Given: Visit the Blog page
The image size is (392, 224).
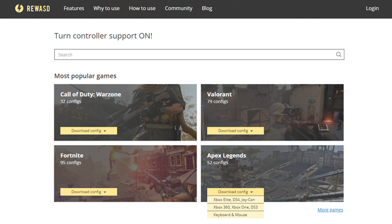Looking at the screenshot, I should pos(207,8).
